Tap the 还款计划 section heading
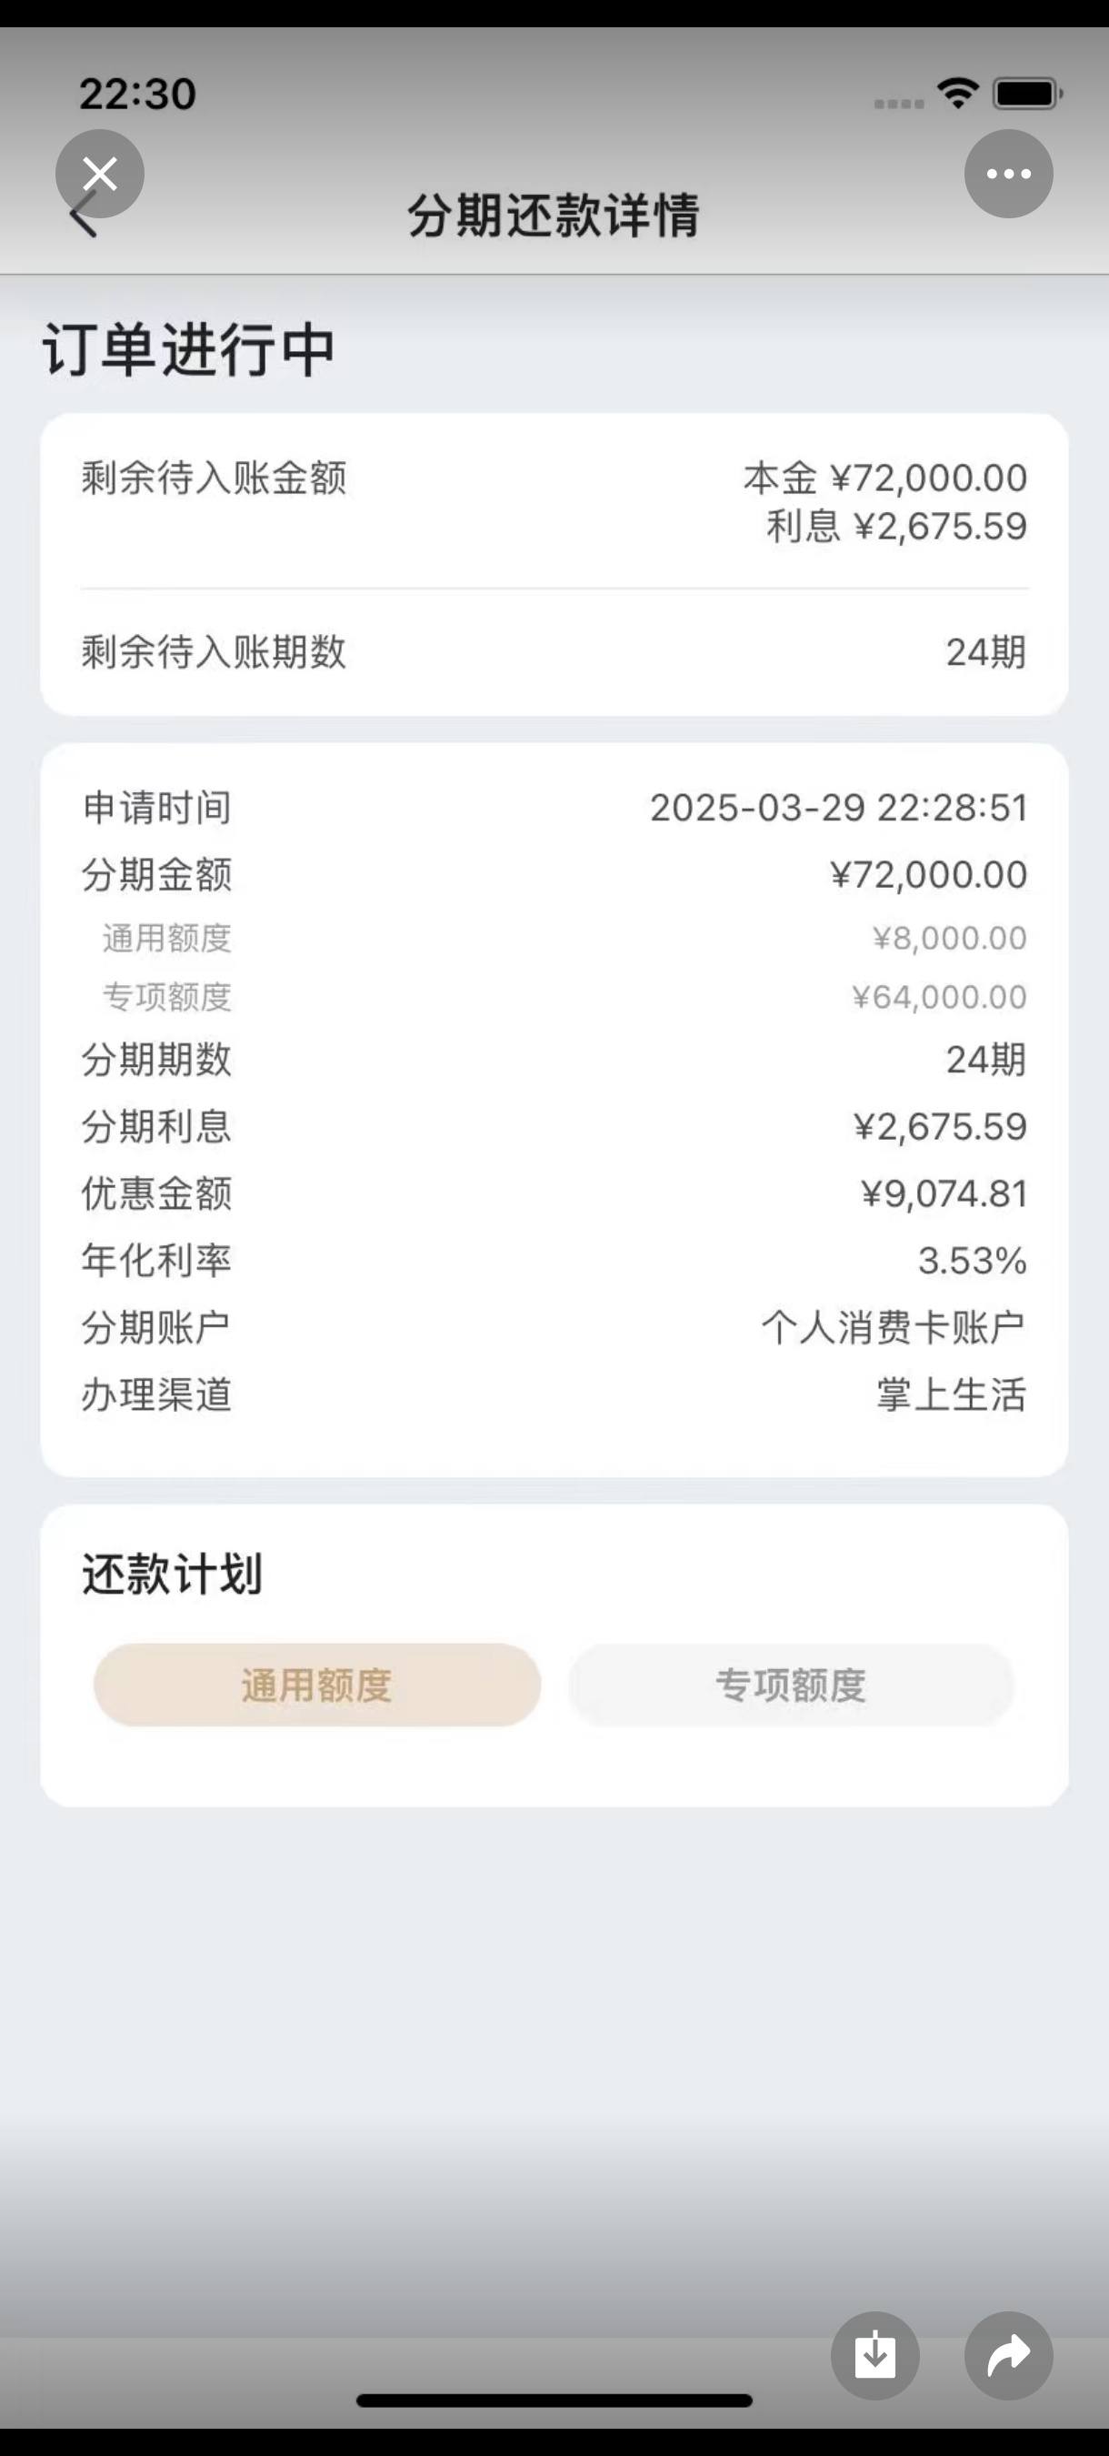This screenshot has width=1109, height=2456. (173, 1573)
